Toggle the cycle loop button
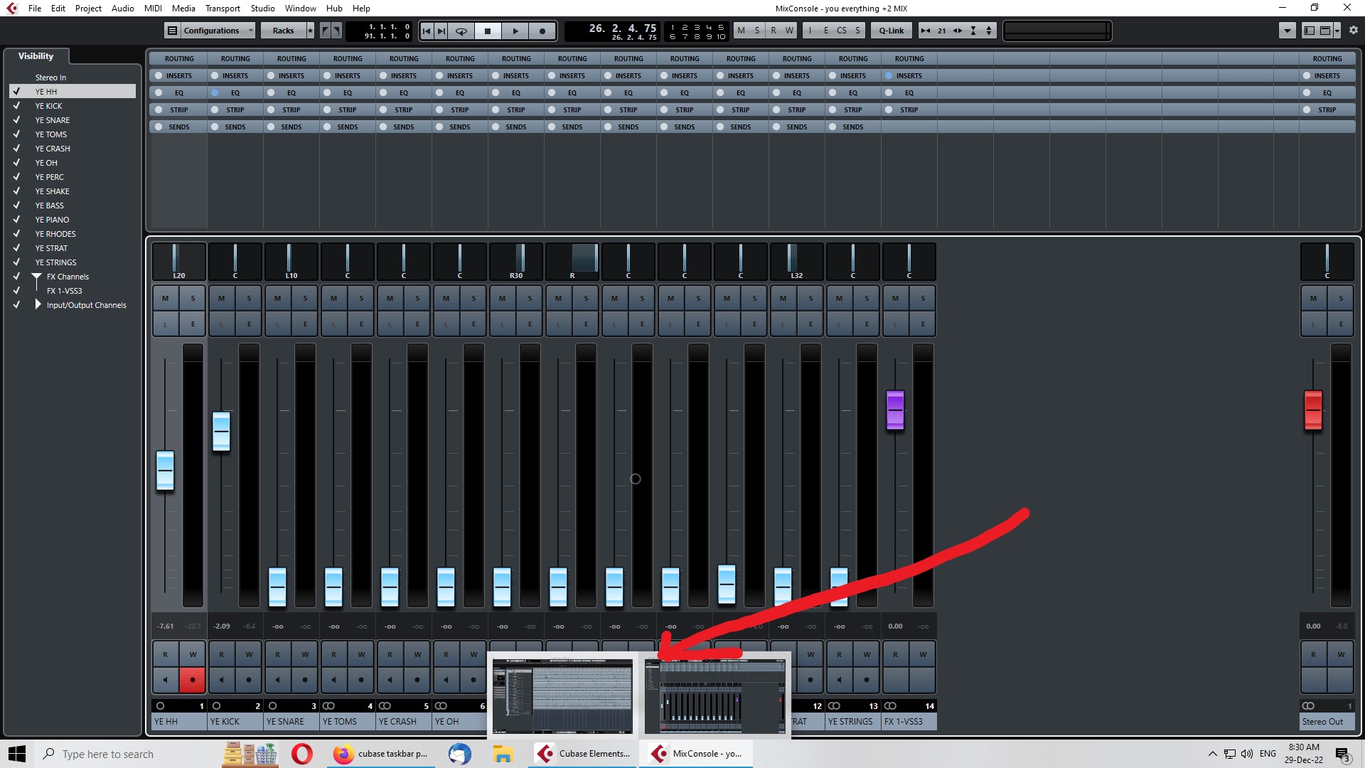Image resolution: width=1365 pixels, height=768 pixels. click(461, 31)
